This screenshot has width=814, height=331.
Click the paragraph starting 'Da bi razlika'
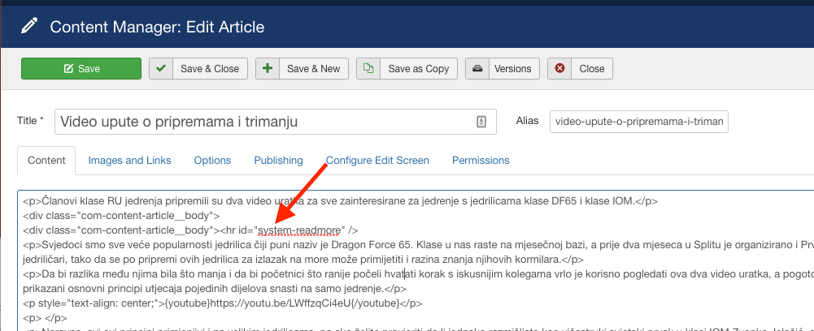[419, 282]
